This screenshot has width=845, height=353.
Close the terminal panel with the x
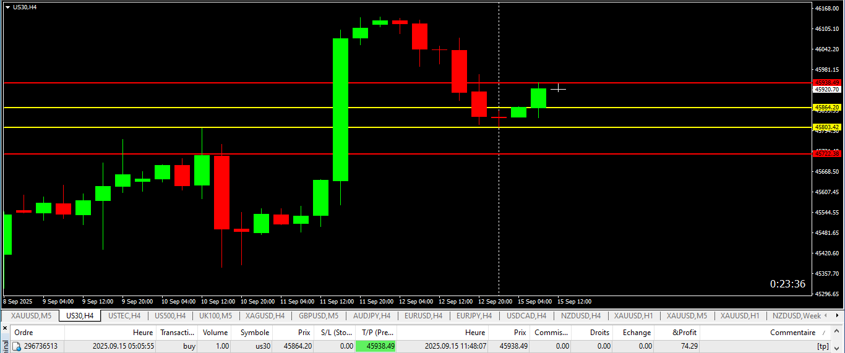click(5, 328)
